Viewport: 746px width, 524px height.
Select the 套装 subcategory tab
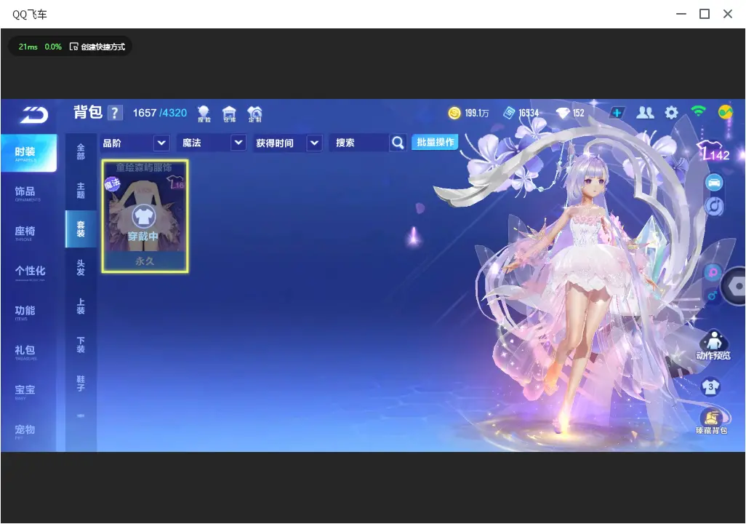[x=81, y=229]
